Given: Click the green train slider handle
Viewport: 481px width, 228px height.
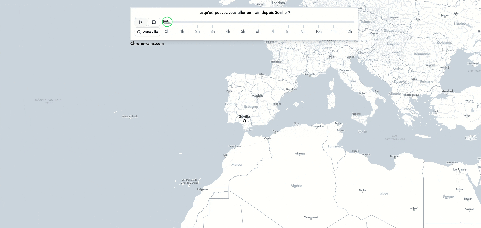Looking at the screenshot, I should click(167, 22).
